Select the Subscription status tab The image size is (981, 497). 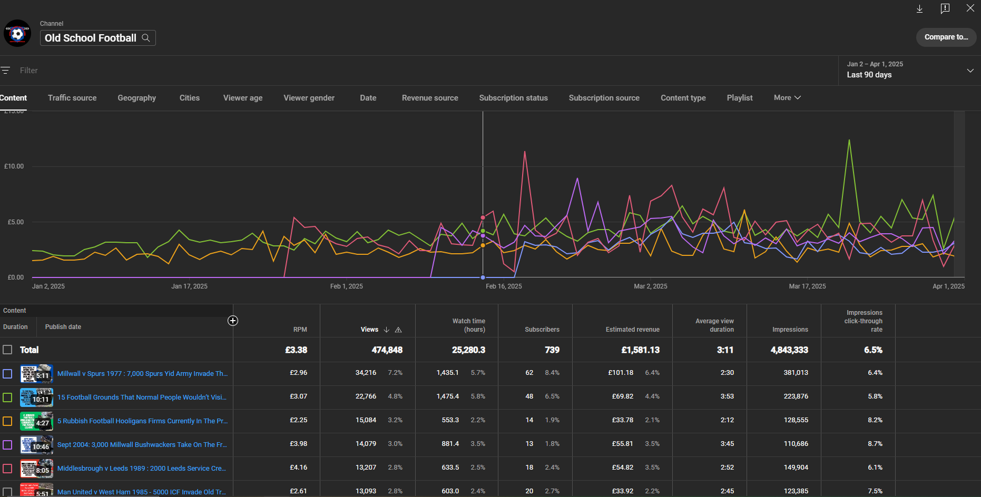pos(514,98)
